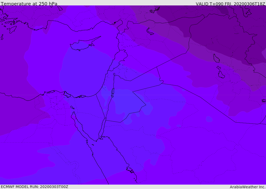266x189 pixels.
Task: Select the Lake Assad outline in northern Syria
Action: coord(150,31)
